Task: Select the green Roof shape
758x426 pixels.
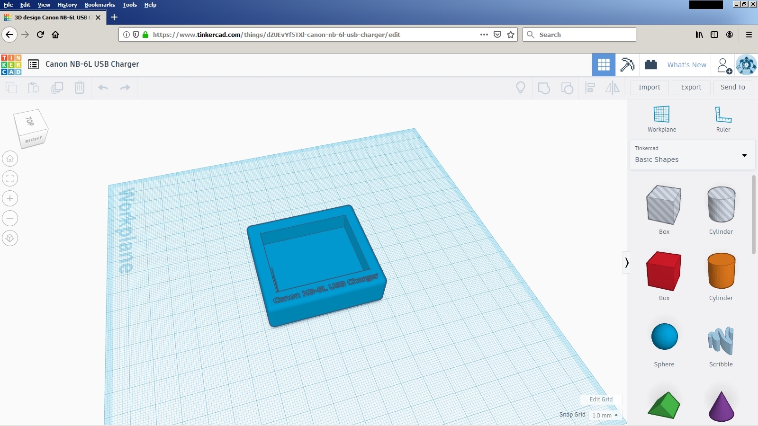Action: [664, 406]
